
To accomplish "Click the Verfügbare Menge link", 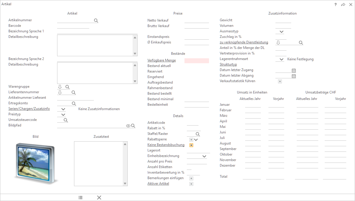I will click(161, 60).
